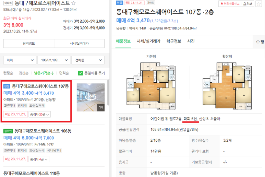
Task: Open the 108A㎡ area size dropdown
Action: 54,60
